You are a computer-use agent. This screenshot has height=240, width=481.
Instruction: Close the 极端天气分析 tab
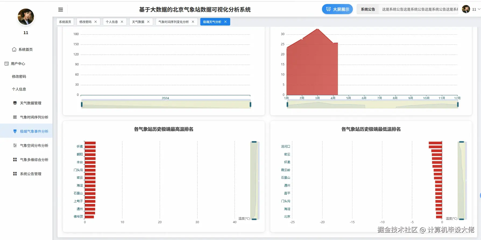pos(225,22)
